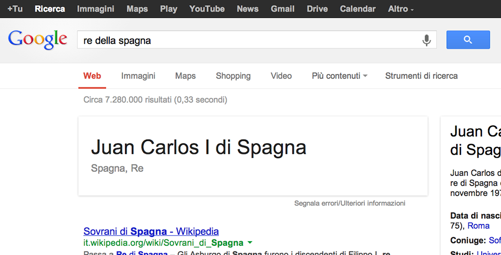Open Drive from the black toolbar
Image resolution: width=501 pixels, height=255 pixels.
tap(317, 9)
